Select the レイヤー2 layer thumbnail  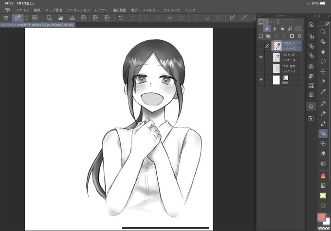pyautogui.click(x=277, y=46)
